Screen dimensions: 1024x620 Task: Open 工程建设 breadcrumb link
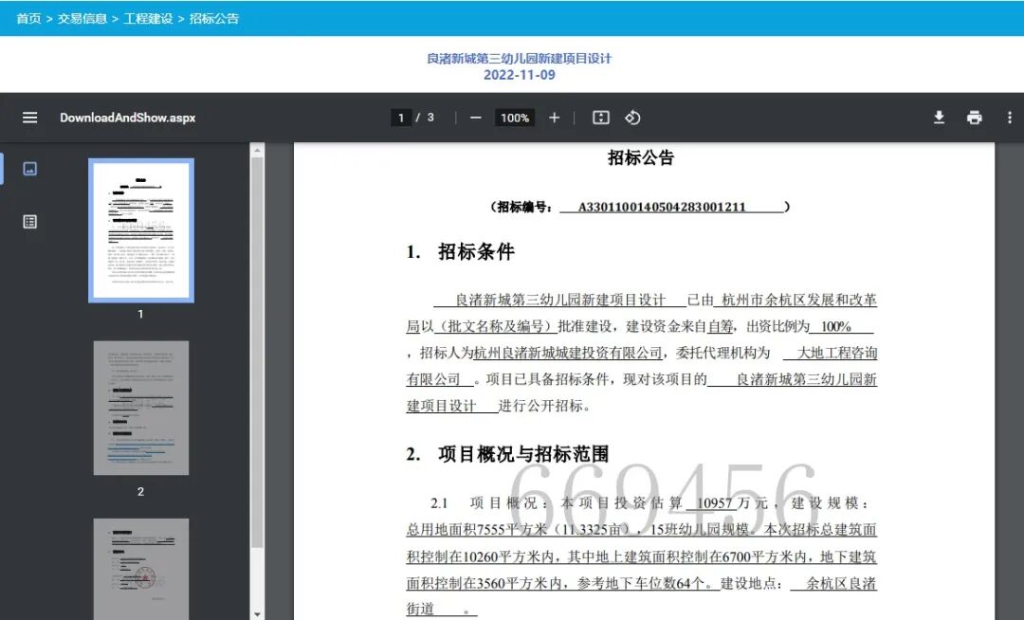pyautogui.click(x=148, y=18)
